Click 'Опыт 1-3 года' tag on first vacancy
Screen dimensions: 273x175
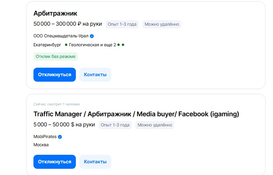[x=122, y=24]
